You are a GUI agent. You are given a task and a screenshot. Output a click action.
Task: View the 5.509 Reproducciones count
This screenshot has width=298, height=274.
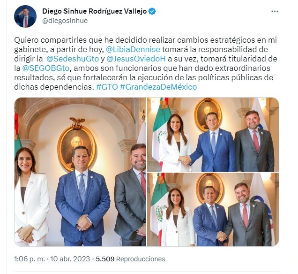pyautogui.click(x=130, y=259)
